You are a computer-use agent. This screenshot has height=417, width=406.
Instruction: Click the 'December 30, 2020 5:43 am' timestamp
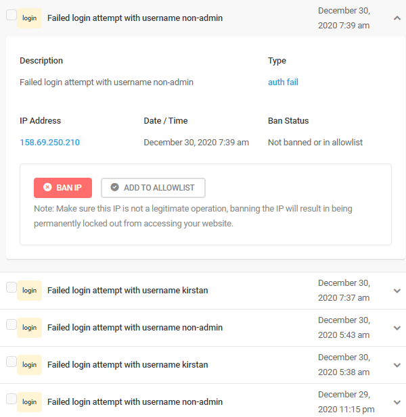[344, 328]
